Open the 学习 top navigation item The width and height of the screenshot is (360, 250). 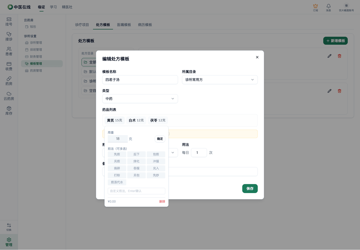click(53, 7)
